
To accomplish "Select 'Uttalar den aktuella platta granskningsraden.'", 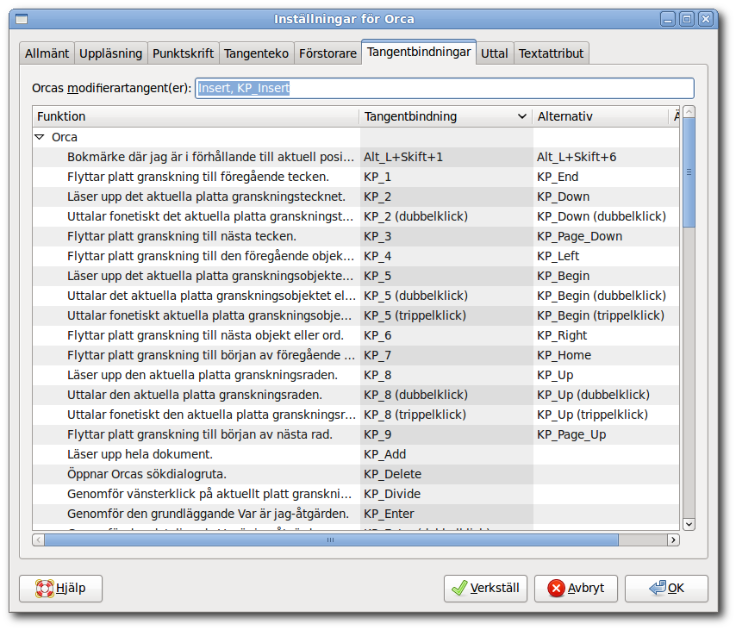I will [356, 395].
